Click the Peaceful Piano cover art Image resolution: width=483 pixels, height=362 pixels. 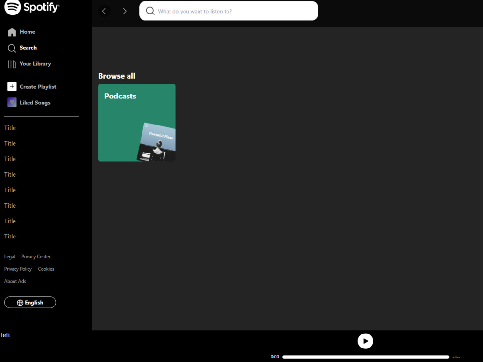157,142
